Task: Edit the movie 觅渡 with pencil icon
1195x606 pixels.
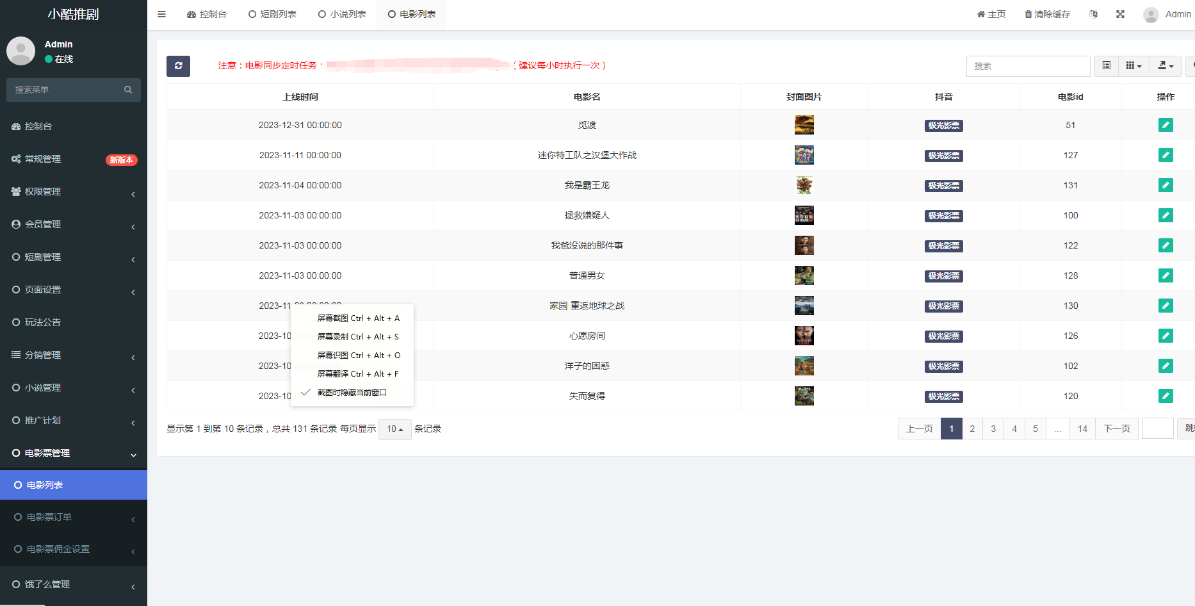Action: click(1166, 125)
